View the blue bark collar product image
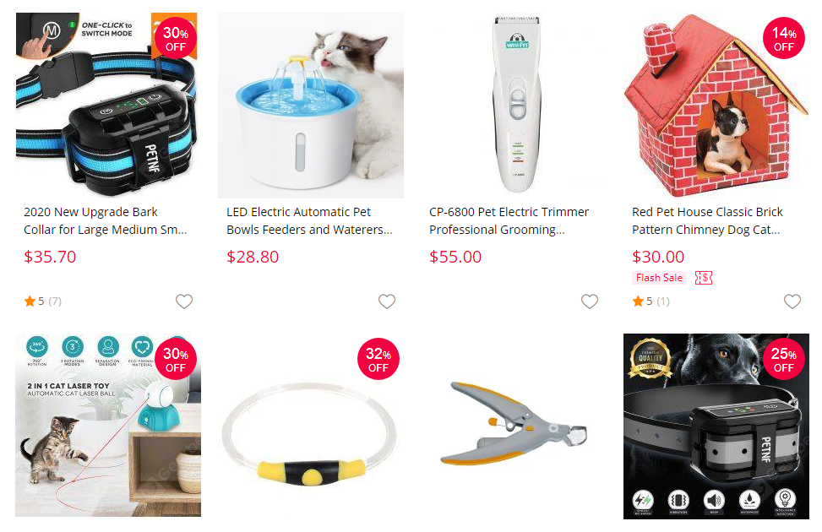 point(108,106)
